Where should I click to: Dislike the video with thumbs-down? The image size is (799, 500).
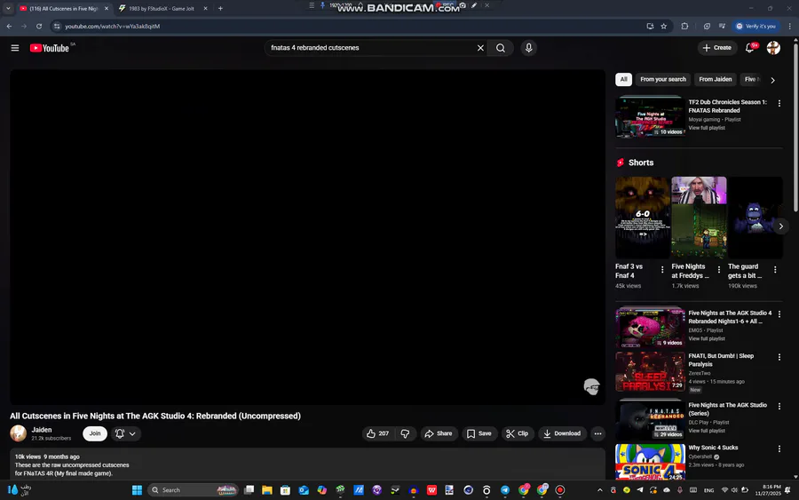405,433
